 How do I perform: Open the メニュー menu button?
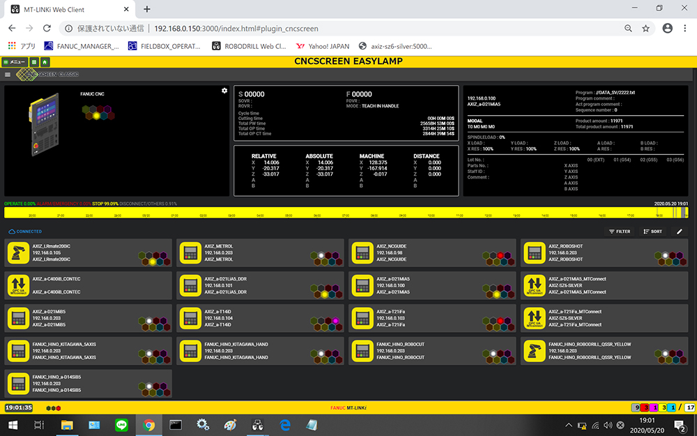pyautogui.click(x=14, y=62)
